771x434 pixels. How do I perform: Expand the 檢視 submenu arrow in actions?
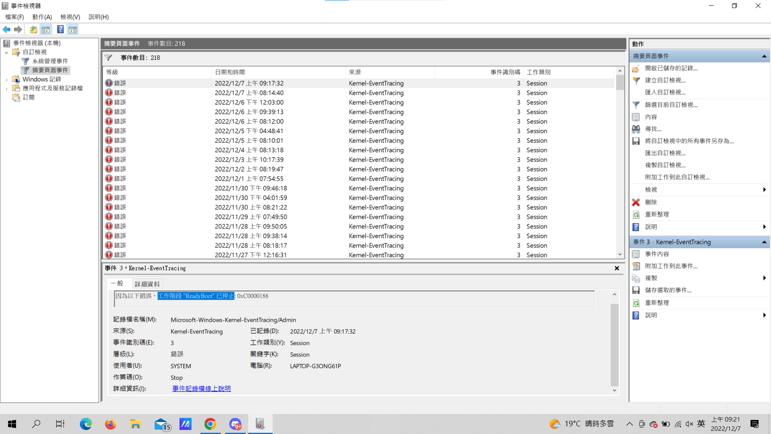click(x=764, y=190)
